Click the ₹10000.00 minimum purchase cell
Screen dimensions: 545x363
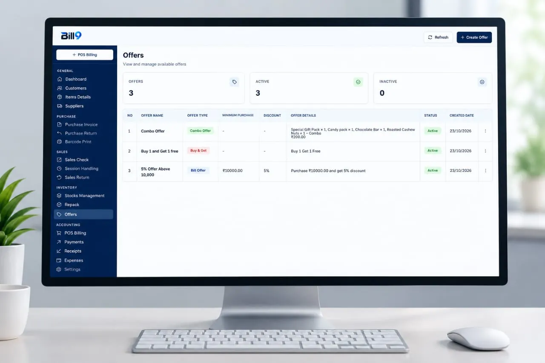pos(232,171)
